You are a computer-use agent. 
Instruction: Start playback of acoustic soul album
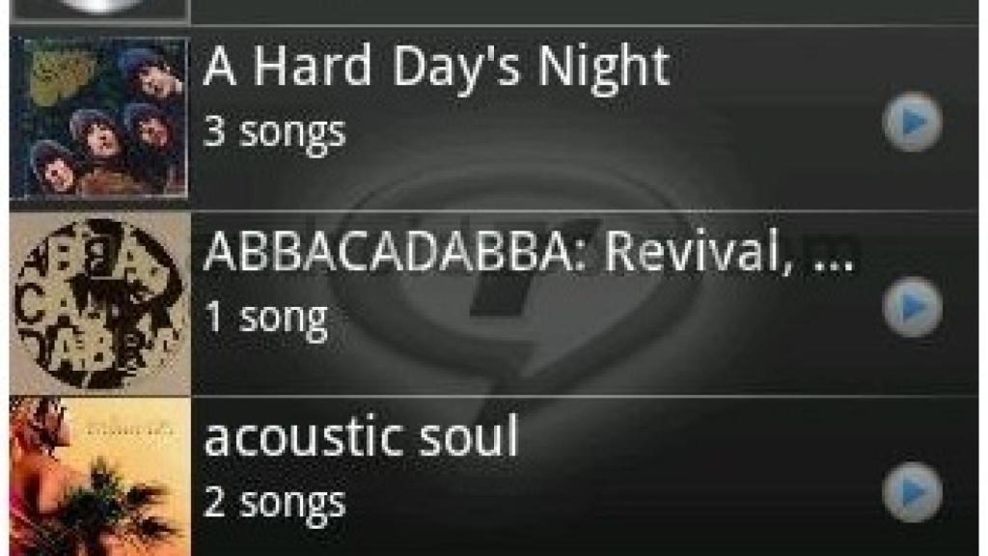pos(913,492)
